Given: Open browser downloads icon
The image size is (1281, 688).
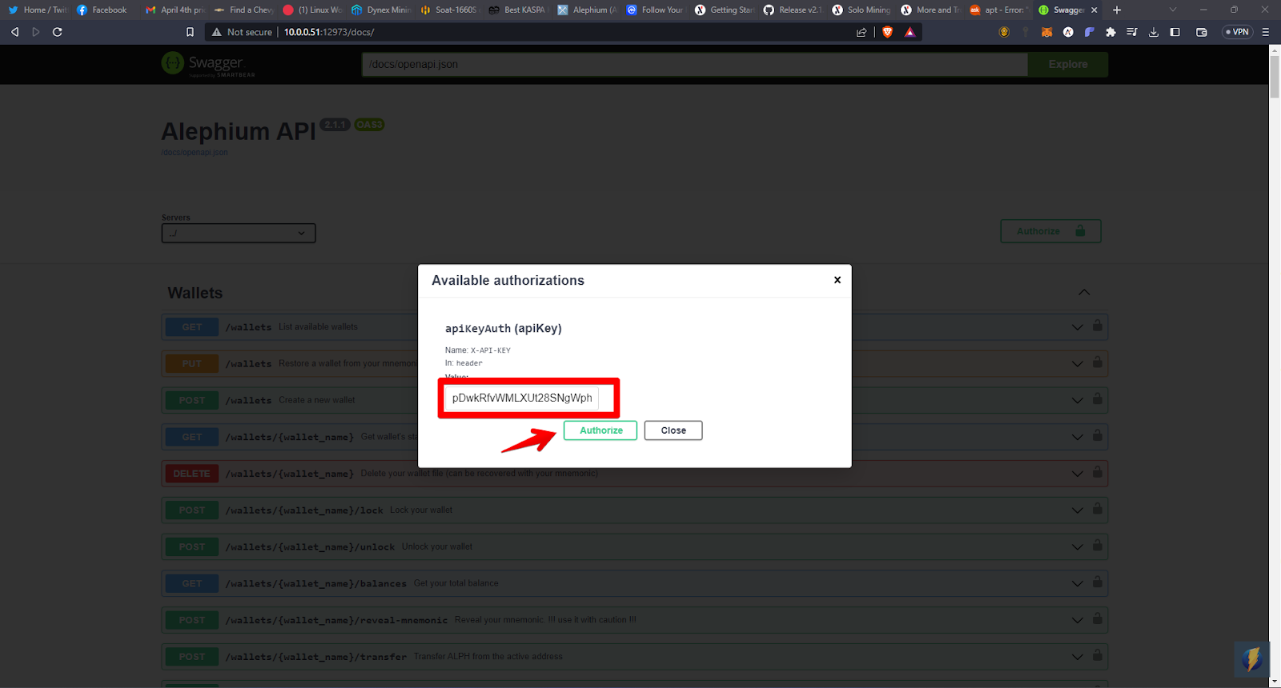Looking at the screenshot, I should pyautogui.click(x=1153, y=32).
